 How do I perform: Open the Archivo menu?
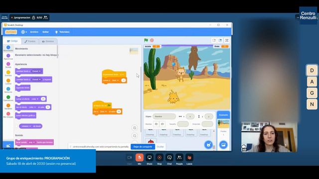tap(34, 32)
